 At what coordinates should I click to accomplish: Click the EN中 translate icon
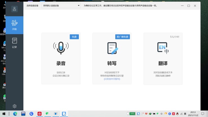(163, 48)
